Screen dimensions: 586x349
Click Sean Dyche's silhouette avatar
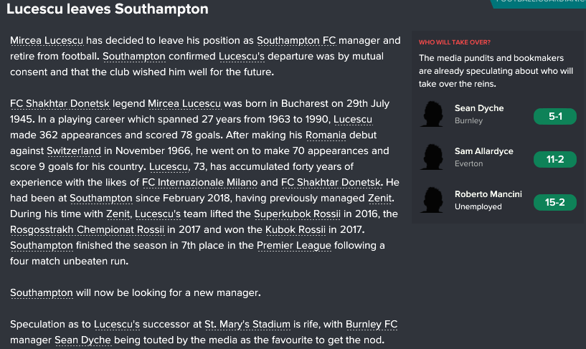[x=432, y=114]
